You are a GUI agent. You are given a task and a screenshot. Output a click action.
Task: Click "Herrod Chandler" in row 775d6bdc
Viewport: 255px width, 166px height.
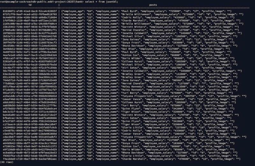click(134, 84)
